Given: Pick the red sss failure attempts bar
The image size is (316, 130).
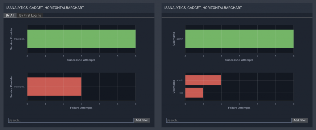Looking at the screenshot, I should [194, 93].
